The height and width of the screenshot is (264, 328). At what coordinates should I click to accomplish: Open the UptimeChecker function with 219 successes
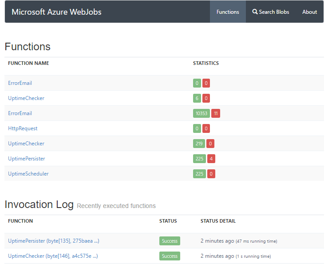26,143
